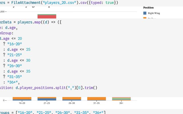This screenshot has height=114, width=183.
Task: Click the orange segment of the 26-30 bar
Action: 72,98
